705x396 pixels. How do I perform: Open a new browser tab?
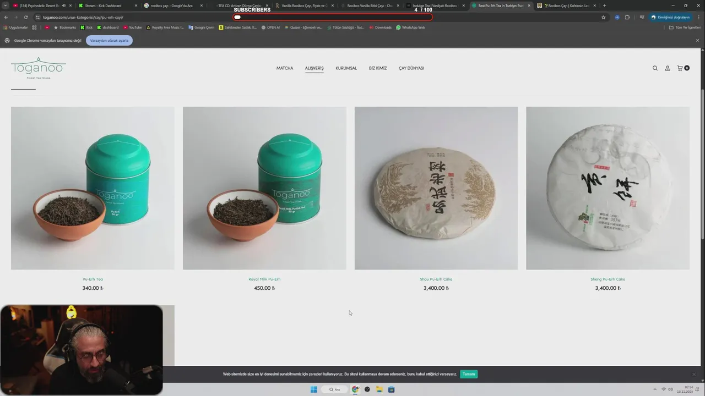tap(604, 5)
